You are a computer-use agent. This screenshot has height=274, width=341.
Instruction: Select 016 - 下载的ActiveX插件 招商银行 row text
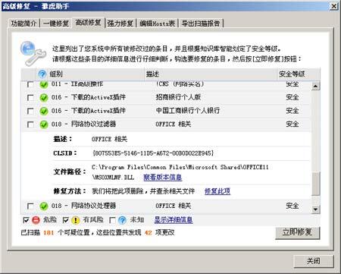pyautogui.click(x=89, y=97)
